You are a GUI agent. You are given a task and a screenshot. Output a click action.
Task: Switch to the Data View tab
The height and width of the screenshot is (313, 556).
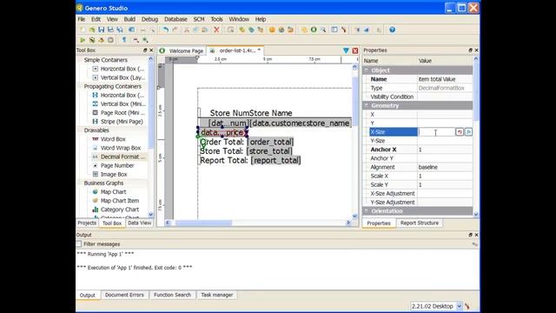(139, 223)
